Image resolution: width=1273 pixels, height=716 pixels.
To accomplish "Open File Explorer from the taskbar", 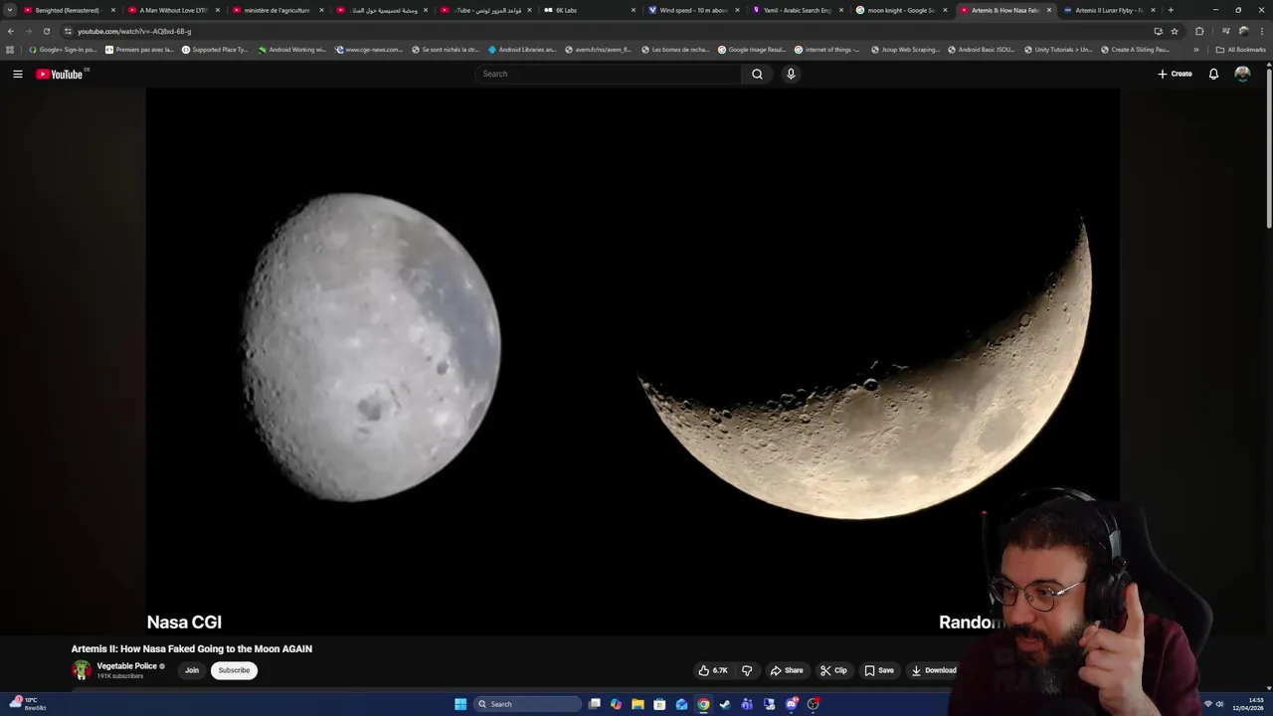I will [637, 704].
